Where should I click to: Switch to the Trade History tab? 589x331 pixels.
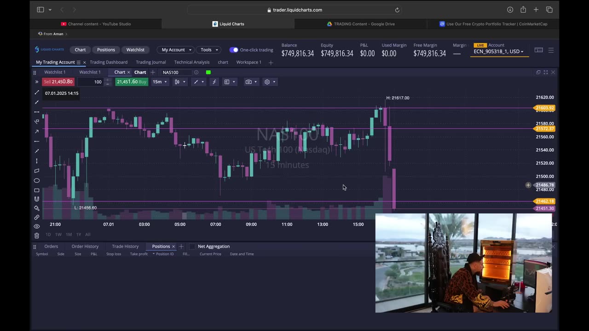click(x=125, y=246)
